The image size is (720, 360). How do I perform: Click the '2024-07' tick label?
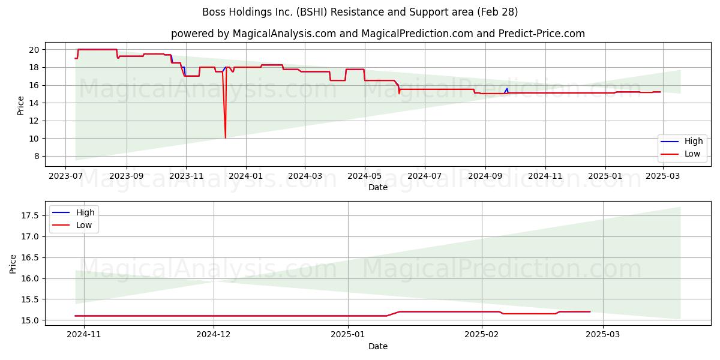coord(425,176)
